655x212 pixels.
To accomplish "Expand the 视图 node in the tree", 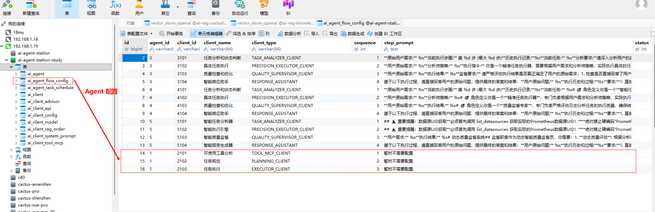I will click(x=11, y=150).
